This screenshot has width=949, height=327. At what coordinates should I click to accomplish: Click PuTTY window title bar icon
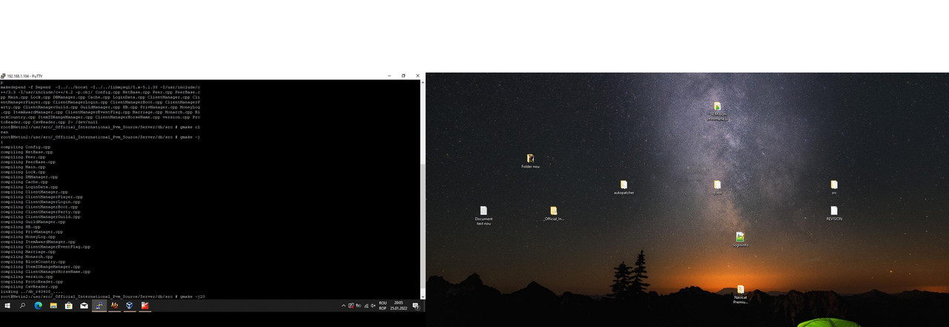coord(3,76)
